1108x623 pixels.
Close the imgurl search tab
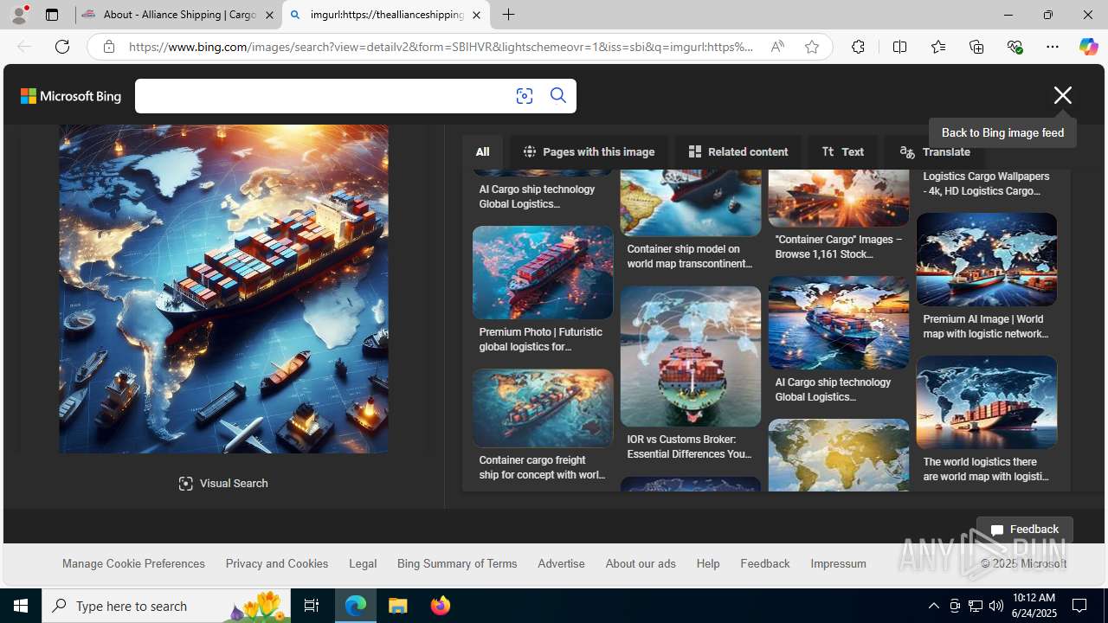pos(476,15)
